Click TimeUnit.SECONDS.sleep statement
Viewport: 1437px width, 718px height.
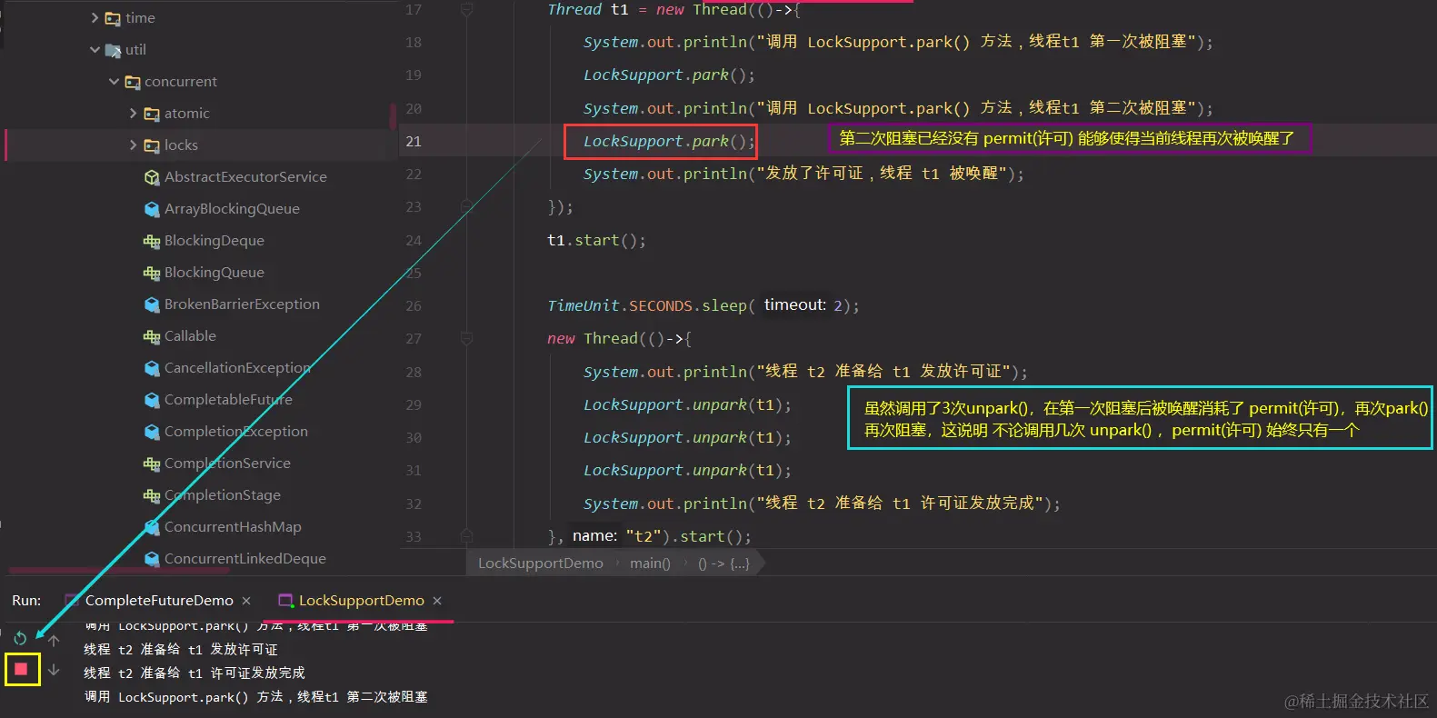(703, 306)
